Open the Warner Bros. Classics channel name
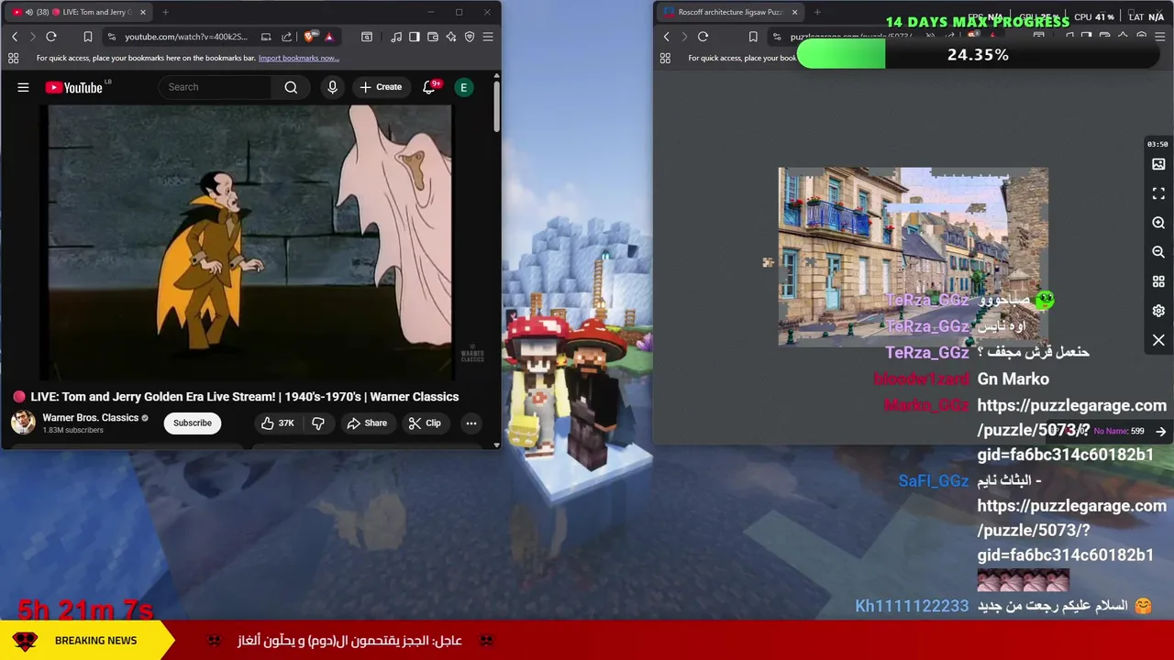This screenshot has width=1174, height=660. point(90,417)
